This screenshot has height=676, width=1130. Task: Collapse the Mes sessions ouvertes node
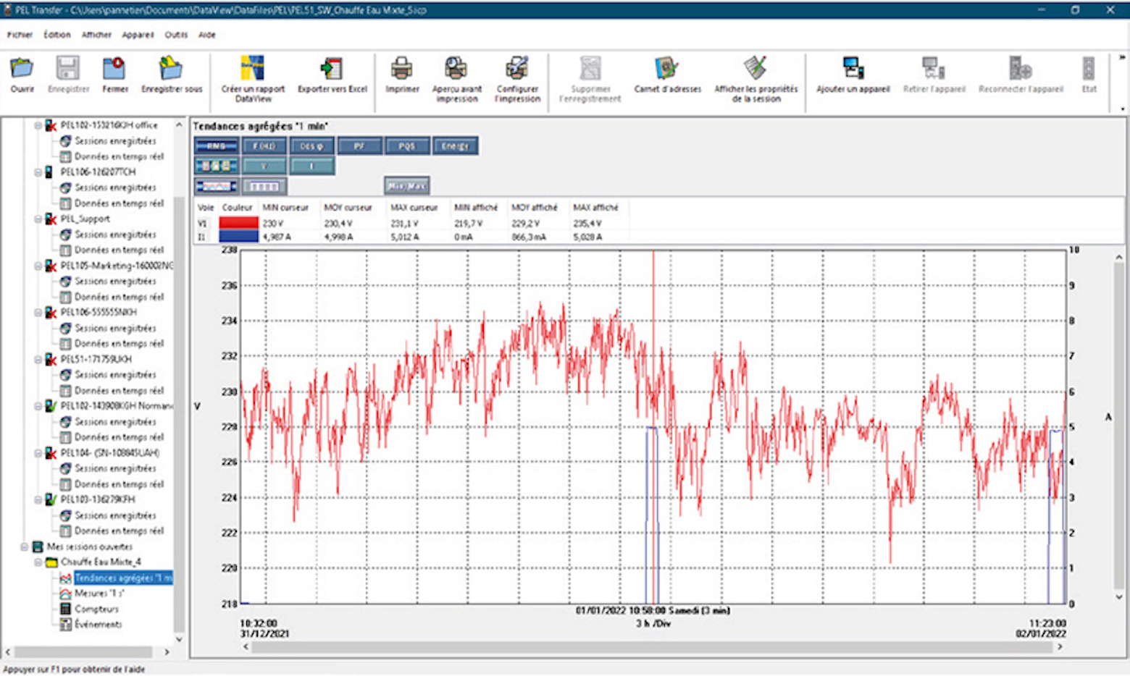click(x=24, y=546)
